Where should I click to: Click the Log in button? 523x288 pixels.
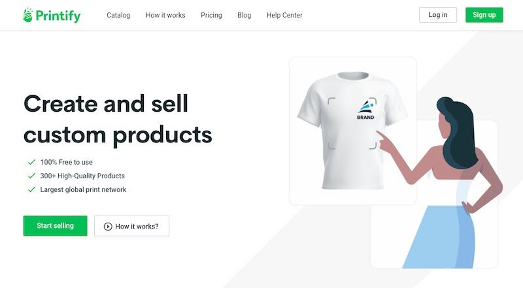tap(438, 15)
